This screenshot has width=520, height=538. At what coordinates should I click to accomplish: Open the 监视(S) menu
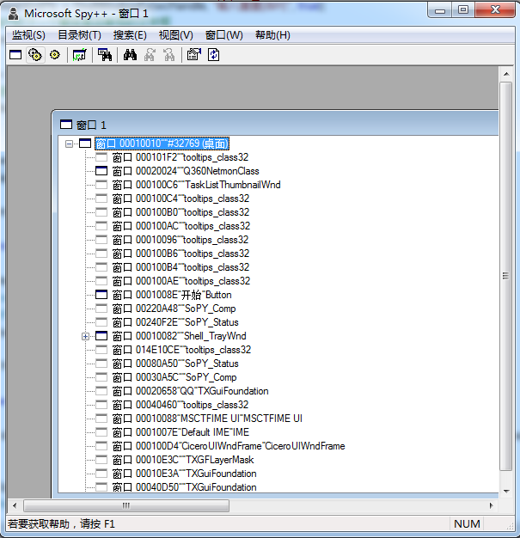pyautogui.click(x=28, y=35)
